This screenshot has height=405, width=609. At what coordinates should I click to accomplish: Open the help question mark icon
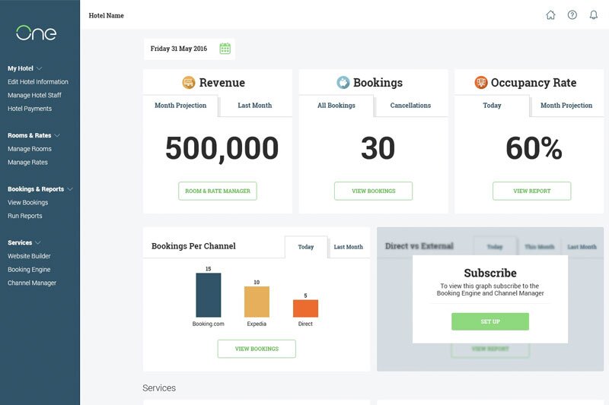(572, 15)
